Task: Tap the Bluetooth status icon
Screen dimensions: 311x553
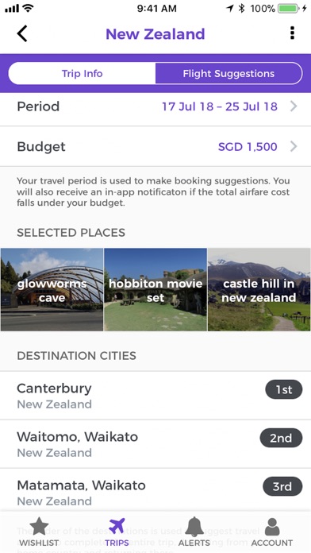Action: 241,9
